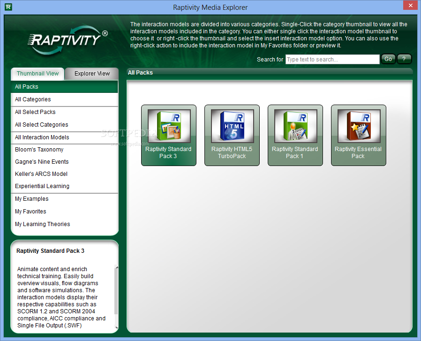
Task: Focus the Search for text field
Action: pos(332,60)
